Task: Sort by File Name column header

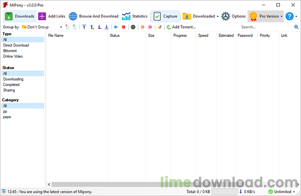Action: coord(77,35)
